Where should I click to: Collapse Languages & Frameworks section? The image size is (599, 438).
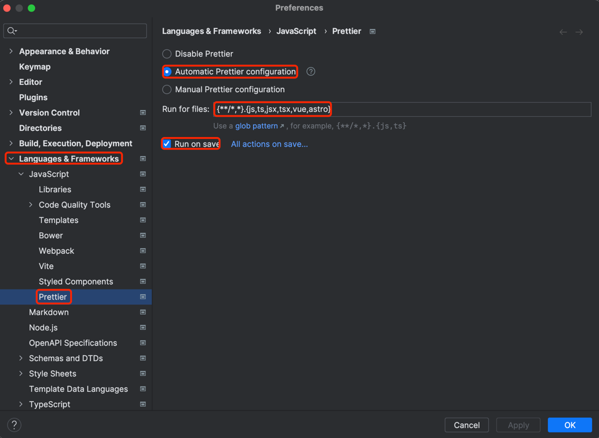pyautogui.click(x=11, y=158)
